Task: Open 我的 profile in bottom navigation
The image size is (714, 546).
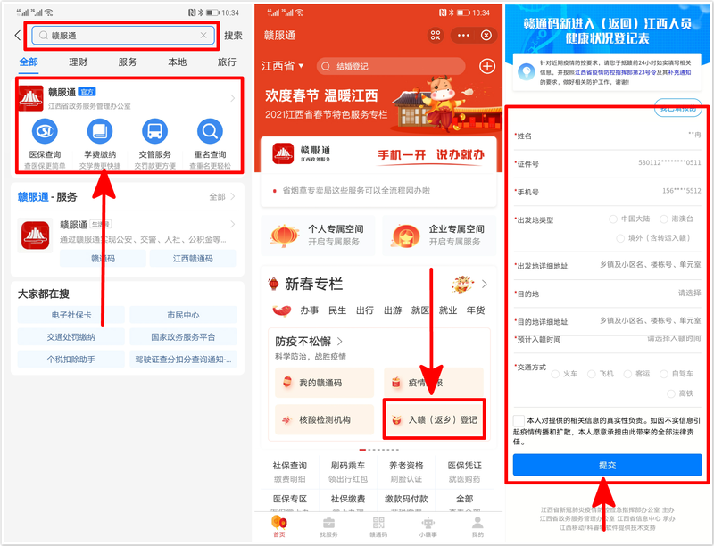Action: click(477, 527)
